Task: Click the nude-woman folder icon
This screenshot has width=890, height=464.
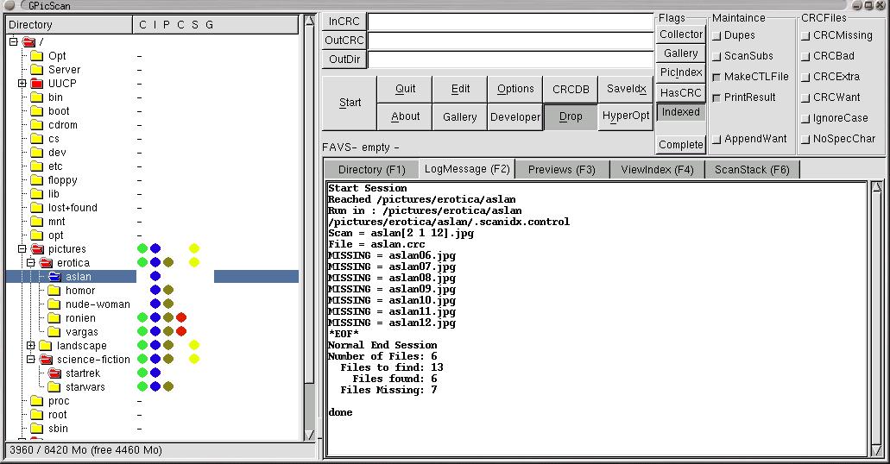Action: pos(54,304)
